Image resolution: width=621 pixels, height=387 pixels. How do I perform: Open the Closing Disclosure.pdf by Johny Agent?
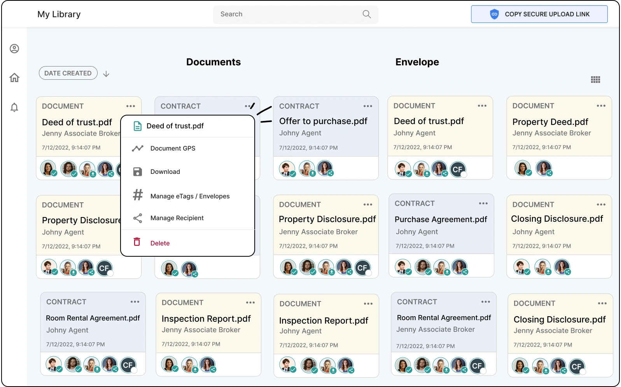556,219
